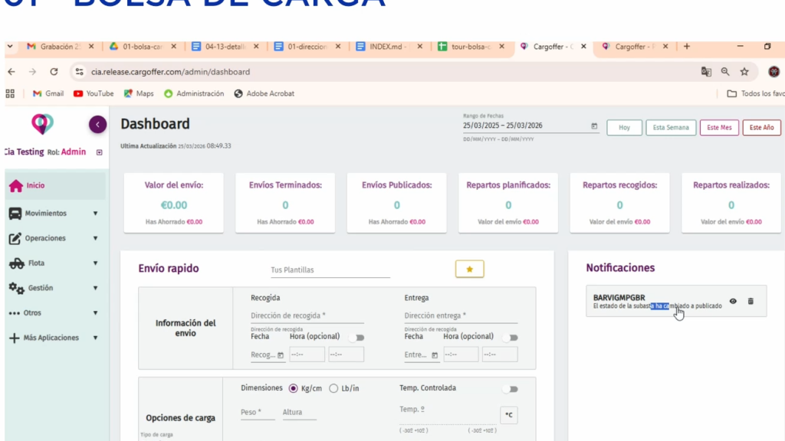Enable the Recogida hour toggle switch

coord(356,337)
